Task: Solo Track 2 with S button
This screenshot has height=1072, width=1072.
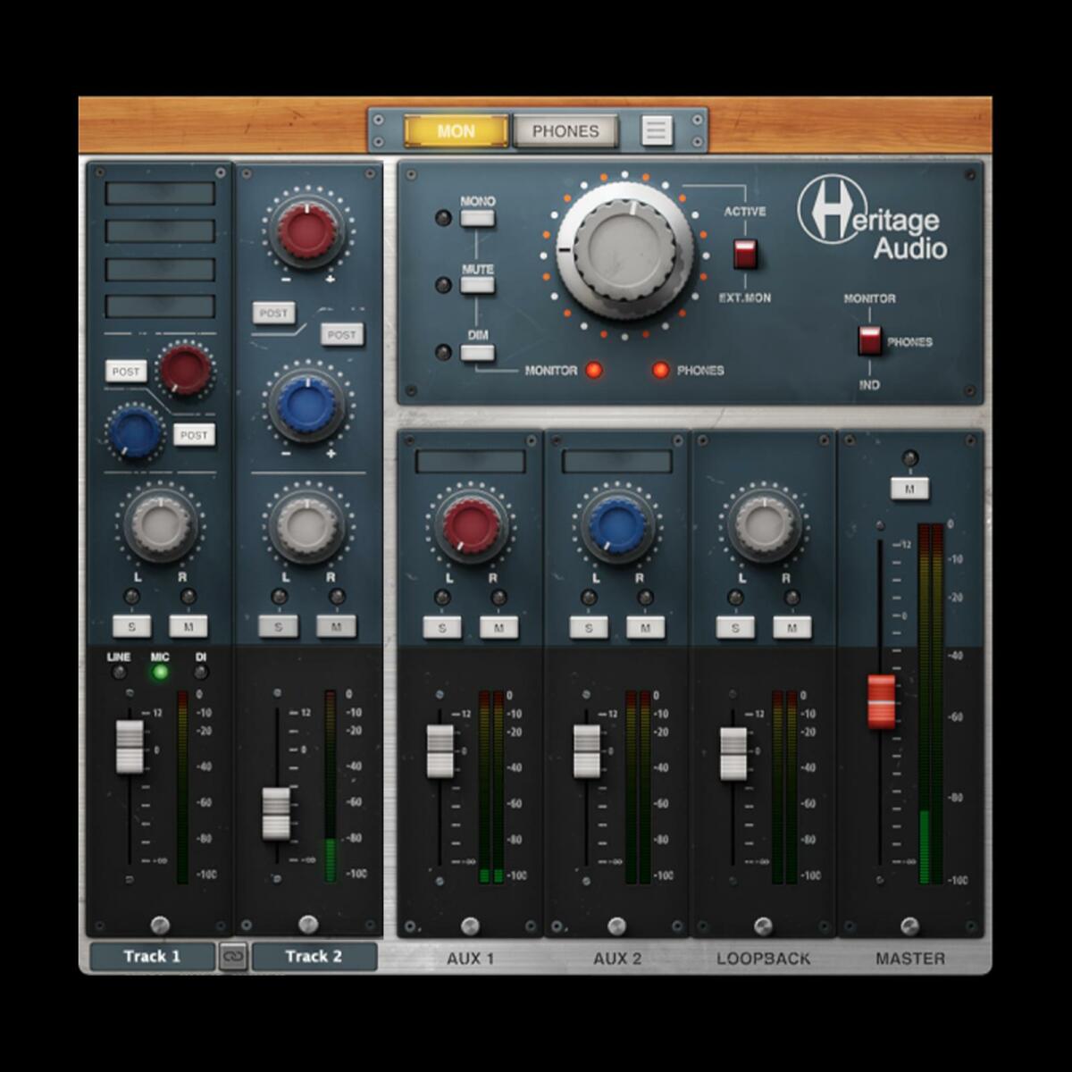Action: pos(279,626)
